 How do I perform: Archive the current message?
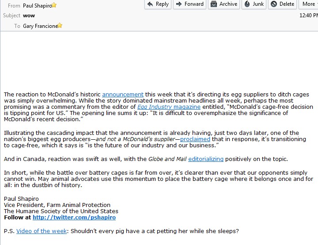(223, 4)
